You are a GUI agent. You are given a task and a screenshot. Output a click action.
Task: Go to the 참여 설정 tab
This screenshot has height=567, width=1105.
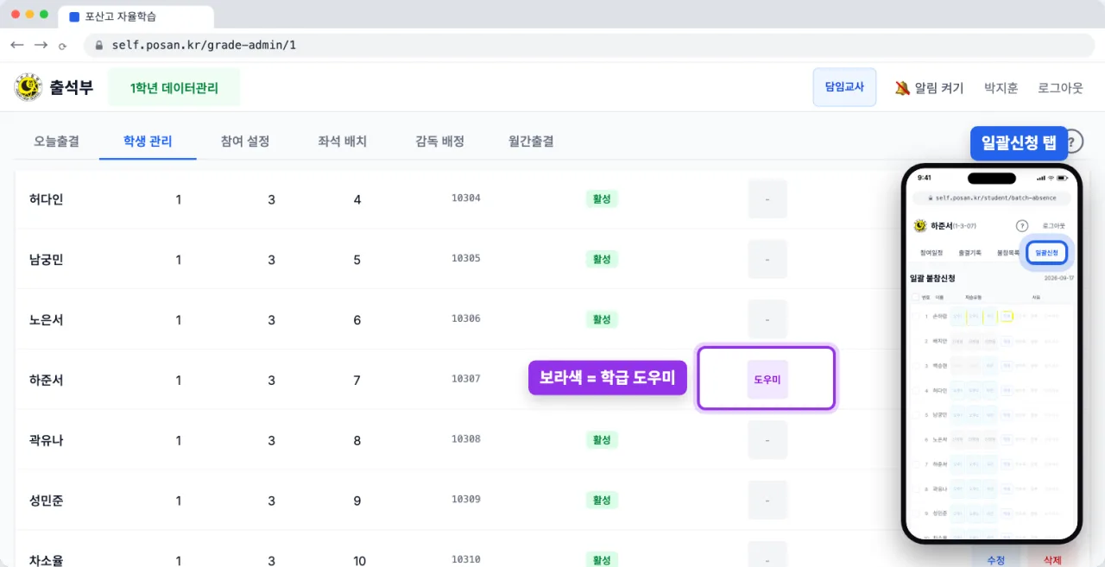[x=245, y=142]
